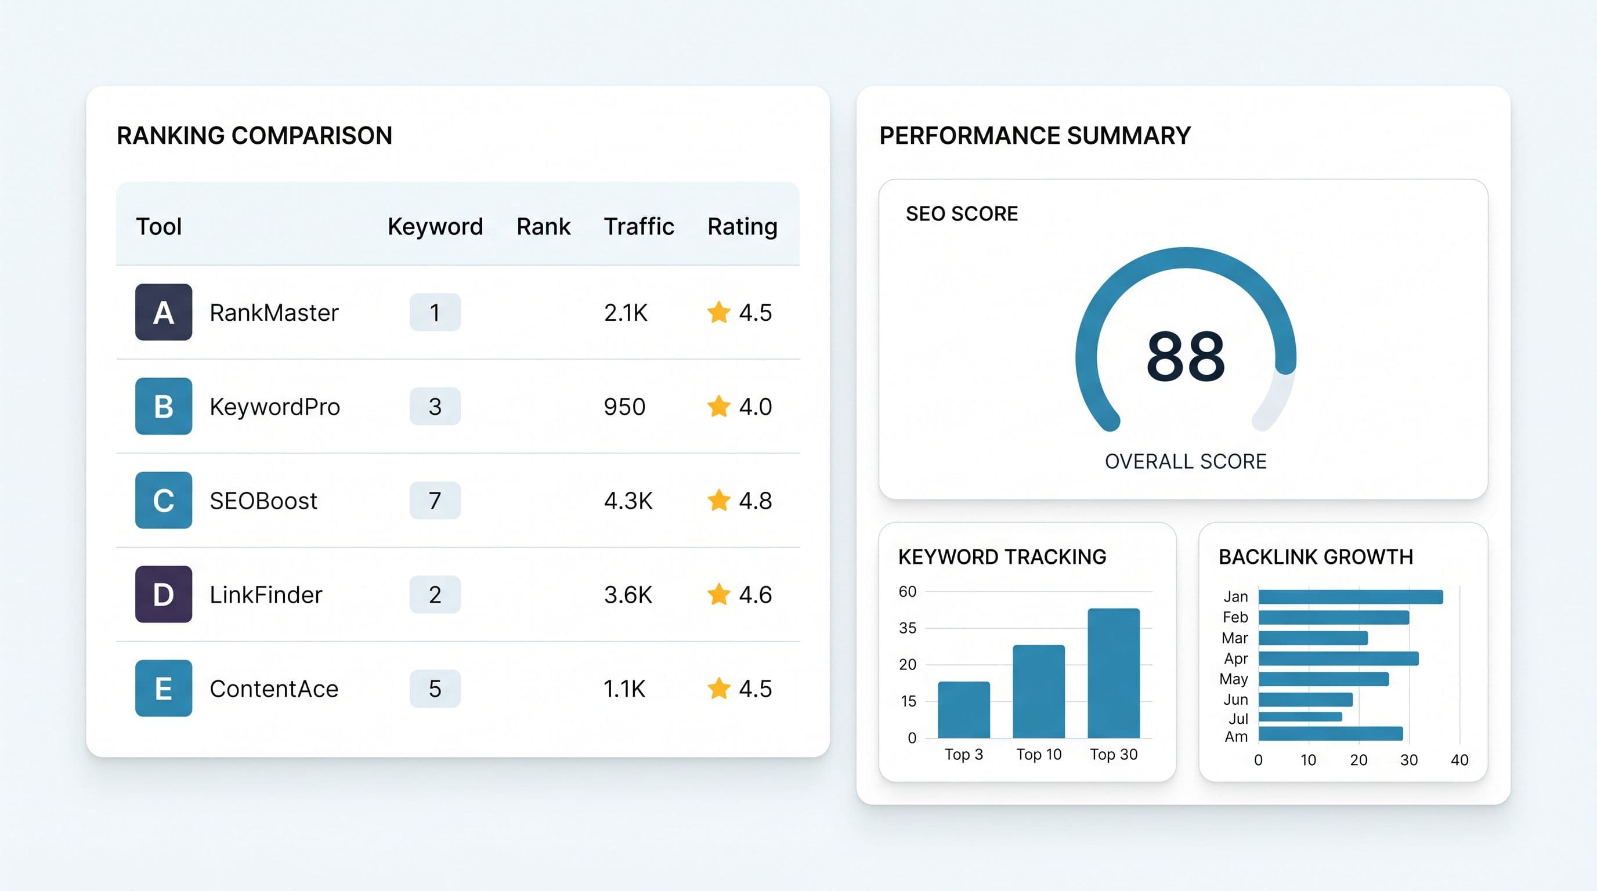
Task: Click the star icon in RankMaster row
Action: coord(718,312)
